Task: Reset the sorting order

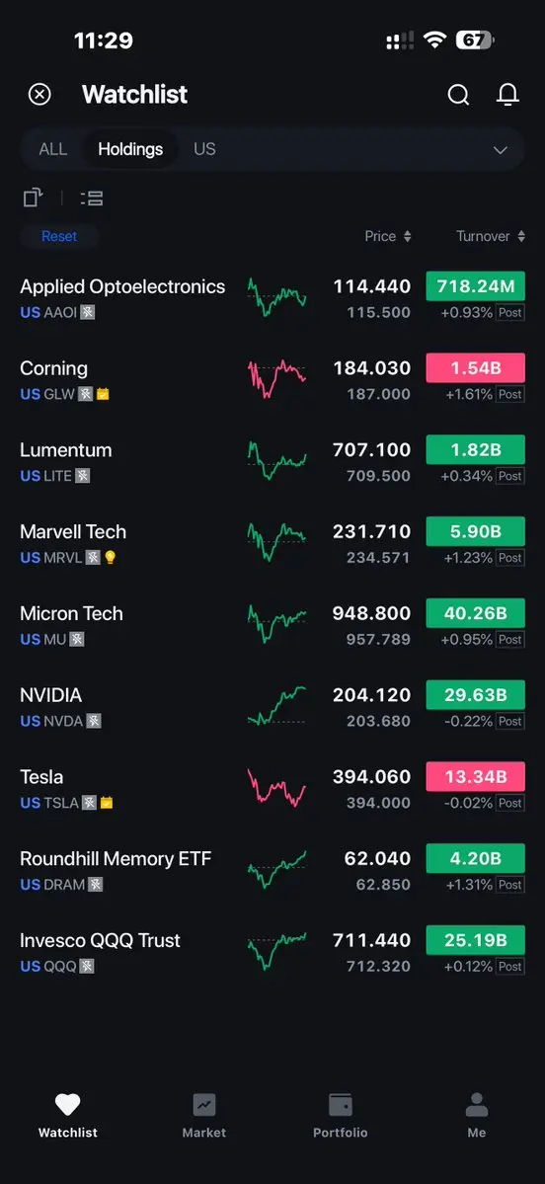Action: [x=59, y=236]
